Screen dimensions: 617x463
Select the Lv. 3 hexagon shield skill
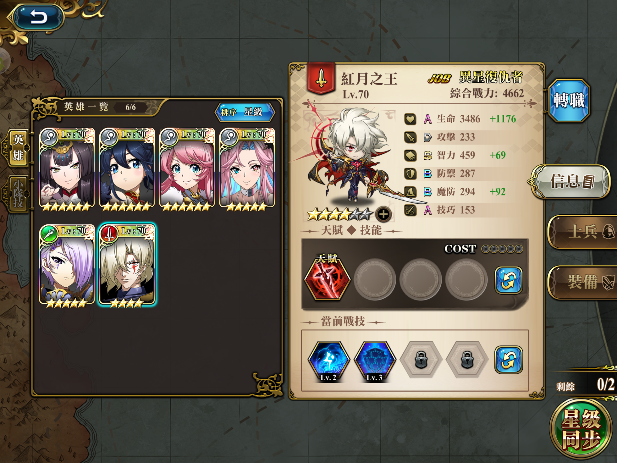click(x=374, y=361)
